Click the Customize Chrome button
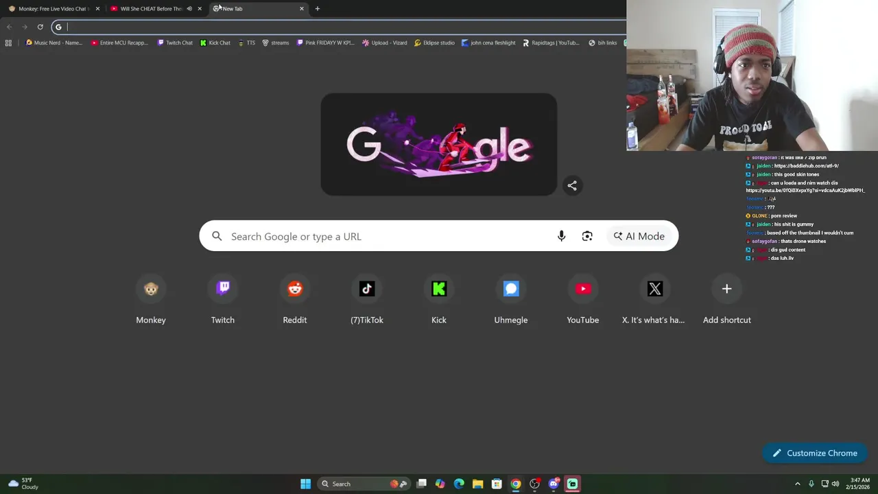This screenshot has width=878, height=494. [x=815, y=453]
